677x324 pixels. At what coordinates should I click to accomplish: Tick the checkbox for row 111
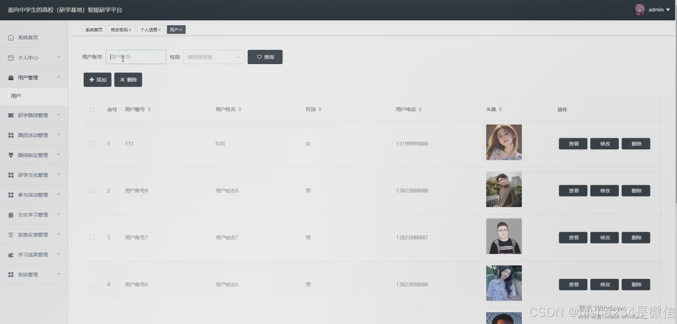(x=92, y=144)
